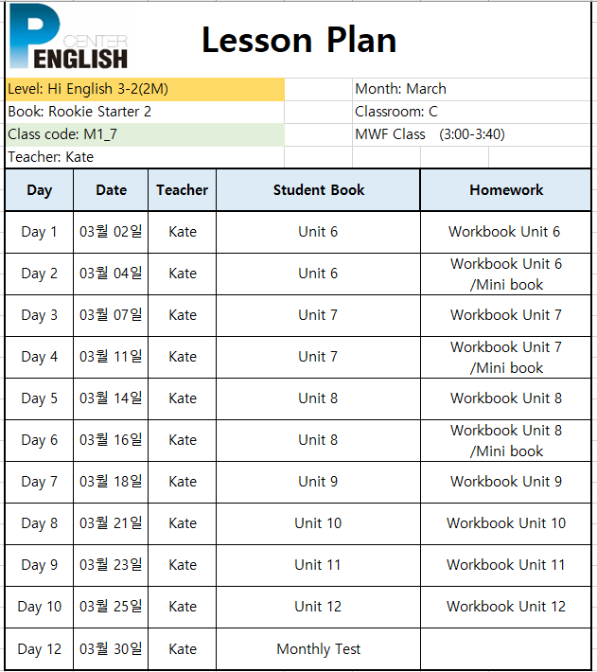
Task: Select the Date column header
Action: [111, 190]
